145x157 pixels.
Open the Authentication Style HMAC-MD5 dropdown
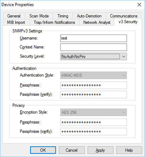pos(93,75)
